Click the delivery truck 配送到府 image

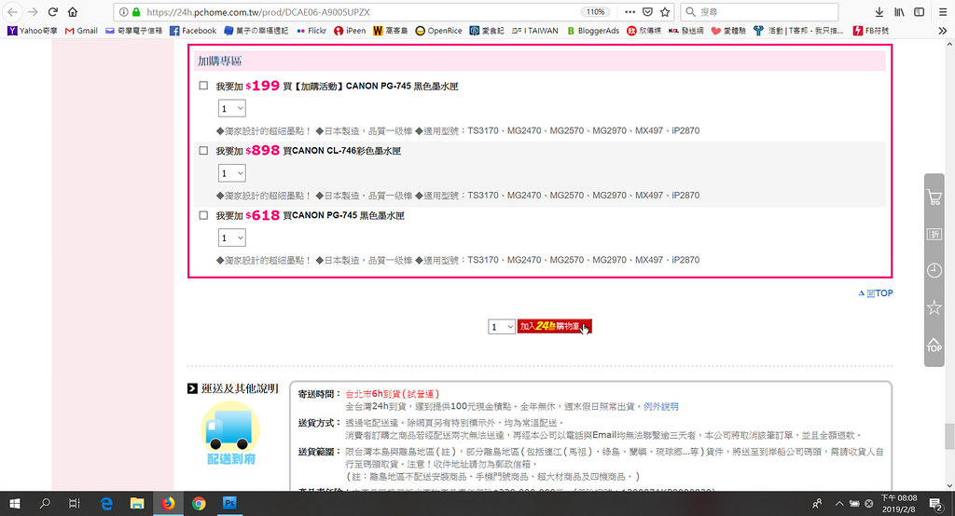click(x=230, y=433)
